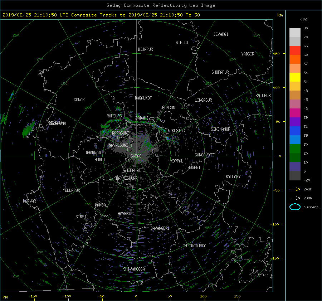This screenshot has width=322, height=301.
Task: Click the SHORAPUR city label
Action: click(x=220, y=72)
